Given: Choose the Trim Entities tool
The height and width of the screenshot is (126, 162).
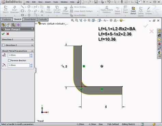Looking at the screenshot, I should pyautogui.click(x=49, y=10).
